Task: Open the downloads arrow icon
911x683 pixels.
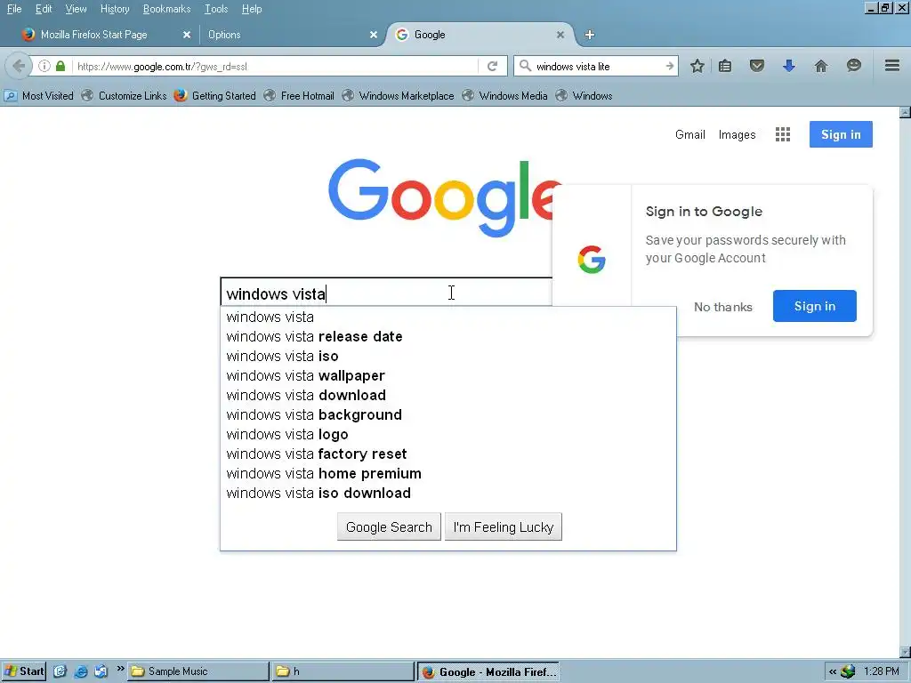Action: coord(788,66)
